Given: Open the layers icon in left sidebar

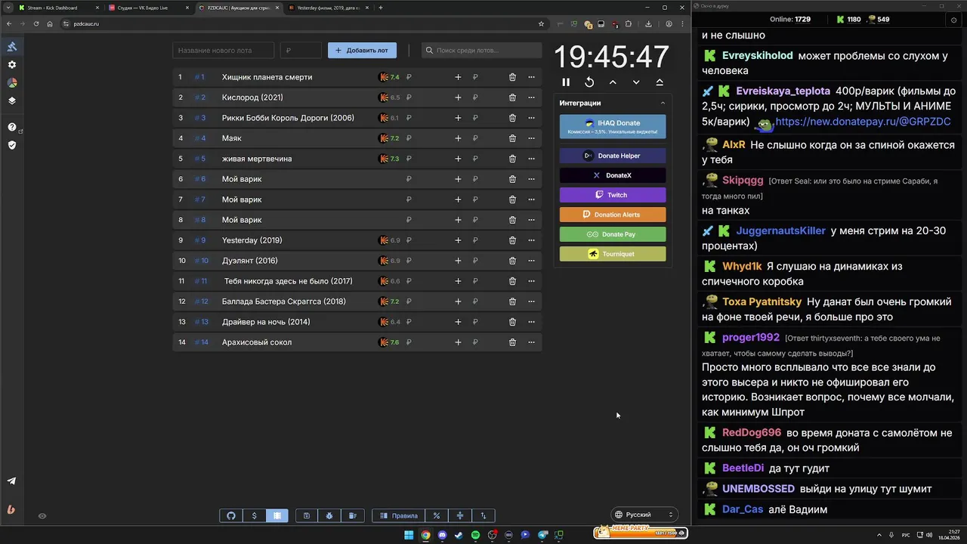Looking at the screenshot, I should coord(12,100).
